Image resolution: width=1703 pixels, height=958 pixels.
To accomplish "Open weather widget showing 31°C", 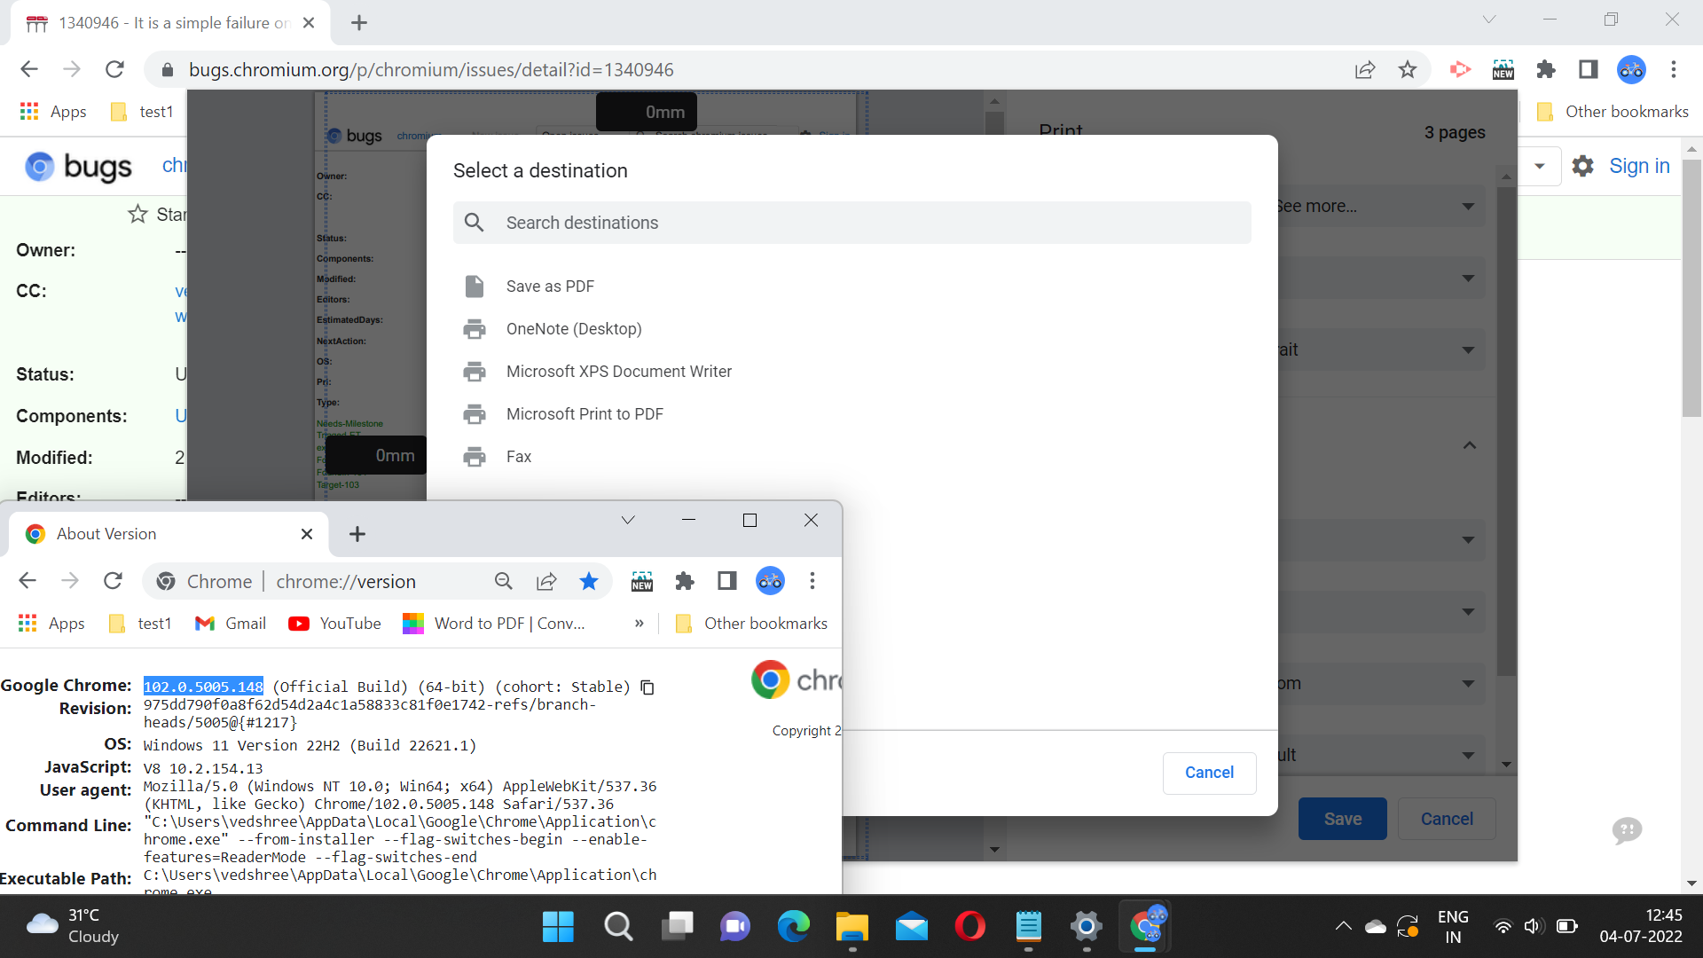I will 73,926.
